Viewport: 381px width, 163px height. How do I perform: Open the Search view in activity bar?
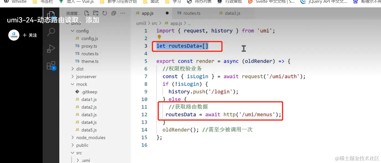coord(51,32)
